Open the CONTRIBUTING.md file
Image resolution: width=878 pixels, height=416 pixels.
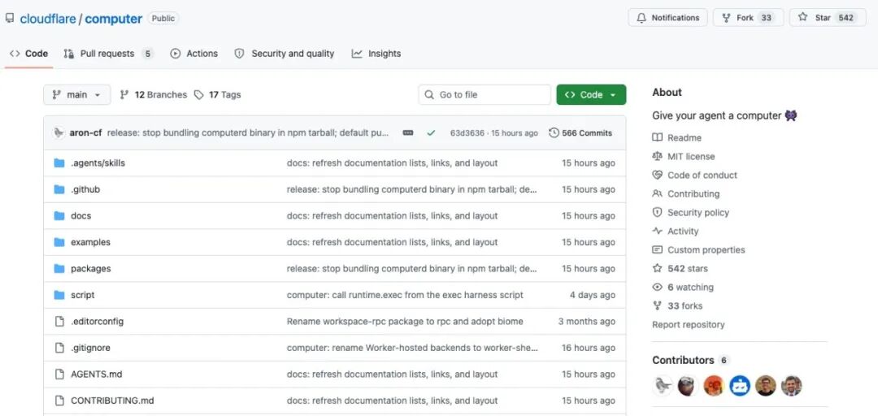pyautogui.click(x=112, y=401)
